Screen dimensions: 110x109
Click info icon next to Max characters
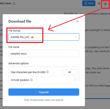tap(47, 72)
